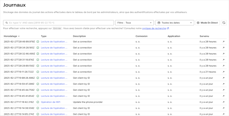Open Opération de l'API log type link
The image size is (229, 116).
tap(50, 102)
